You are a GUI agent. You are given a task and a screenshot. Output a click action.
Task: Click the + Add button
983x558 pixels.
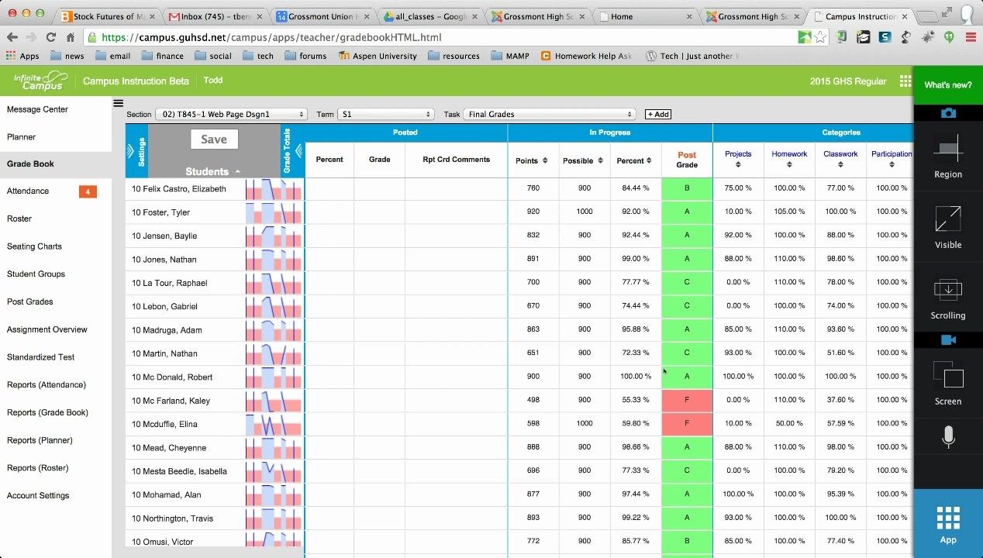pyautogui.click(x=658, y=114)
